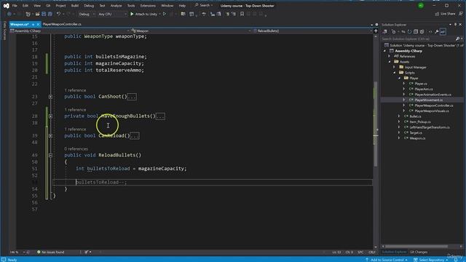Open the Weapon class navigation dropdown
Image resolution: width=466 pixels, height=262 pixels.
coord(191,31)
